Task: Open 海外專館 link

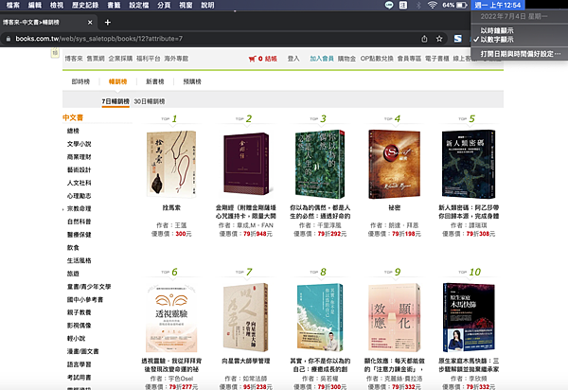Action: click(176, 59)
